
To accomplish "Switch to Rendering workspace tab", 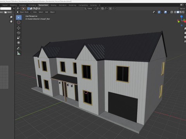I will coord(72,5).
